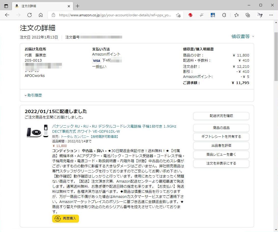Click the 領収書/購入明細書 heading

[198, 49]
